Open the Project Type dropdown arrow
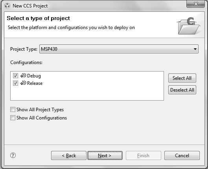 (195, 49)
